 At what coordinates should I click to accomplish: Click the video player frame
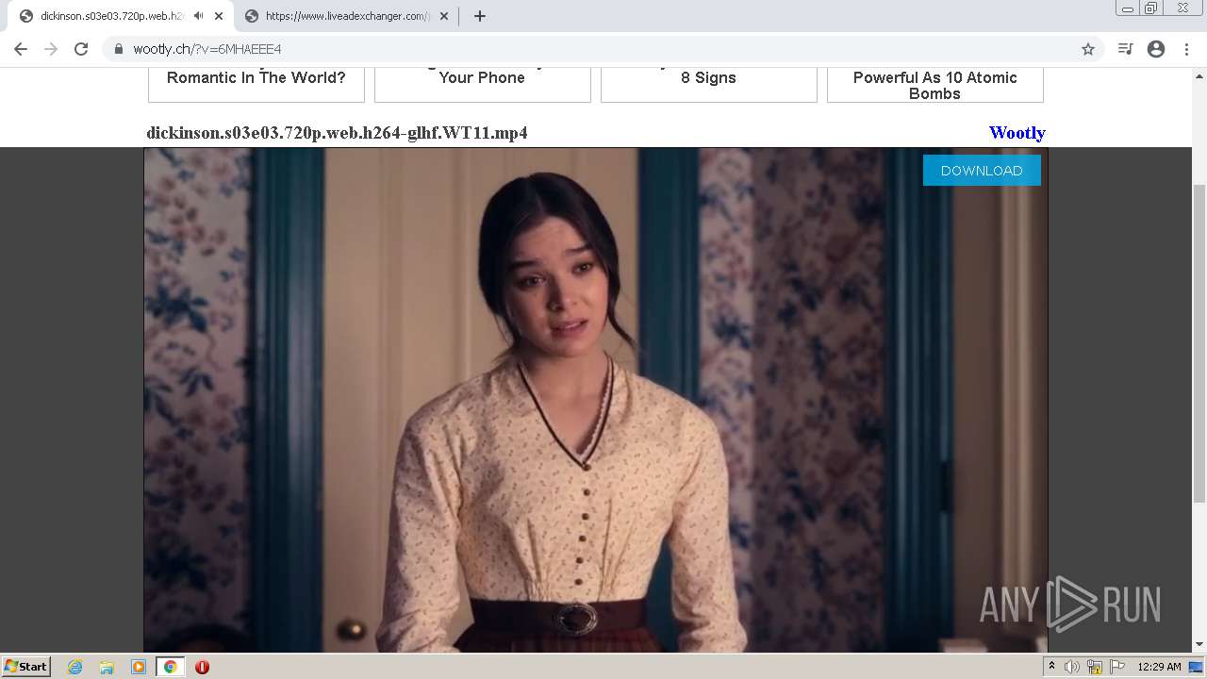click(596, 400)
